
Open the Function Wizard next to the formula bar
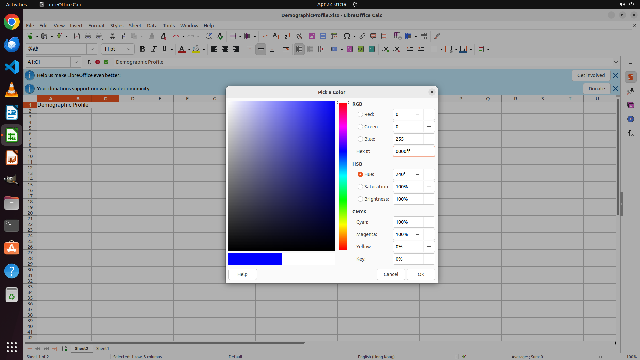(89, 62)
